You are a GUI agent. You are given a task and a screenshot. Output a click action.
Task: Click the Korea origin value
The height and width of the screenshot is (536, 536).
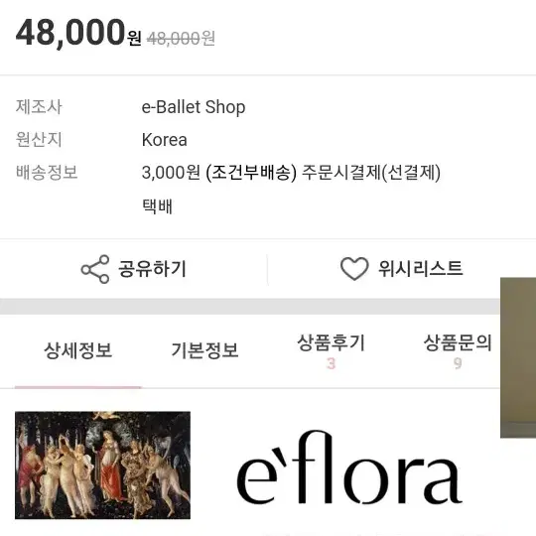point(165,140)
